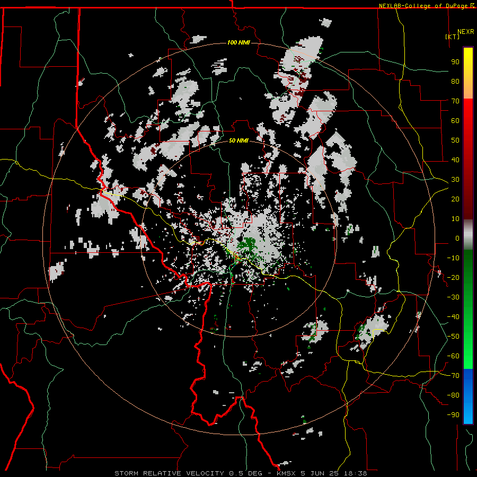Screen dimensions: 477x477
Task: Click the 50 NMI range ring label
Action: point(238,140)
